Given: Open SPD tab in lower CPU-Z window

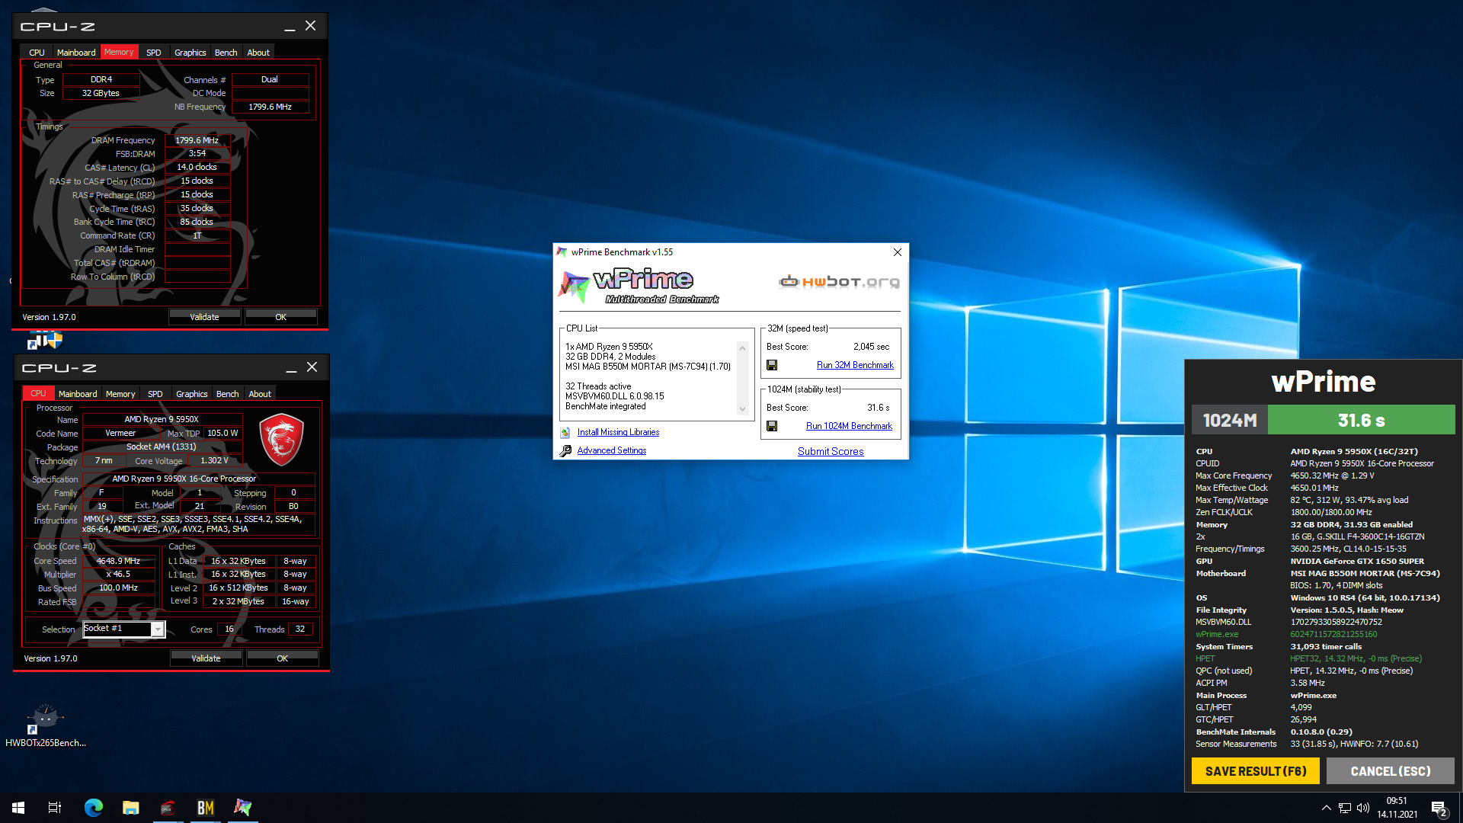Looking at the screenshot, I should click(155, 394).
